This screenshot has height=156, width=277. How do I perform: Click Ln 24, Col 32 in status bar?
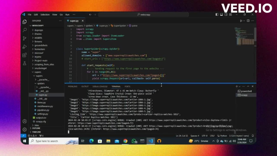click(182, 136)
